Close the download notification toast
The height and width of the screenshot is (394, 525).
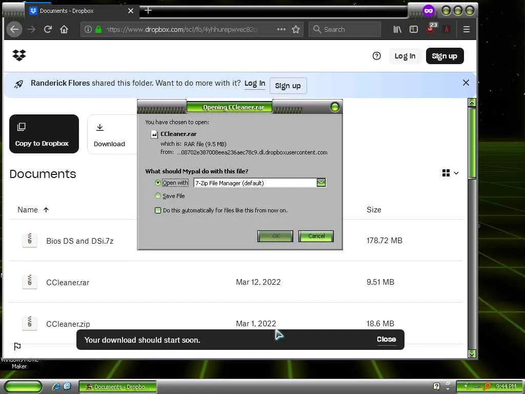tap(387, 339)
